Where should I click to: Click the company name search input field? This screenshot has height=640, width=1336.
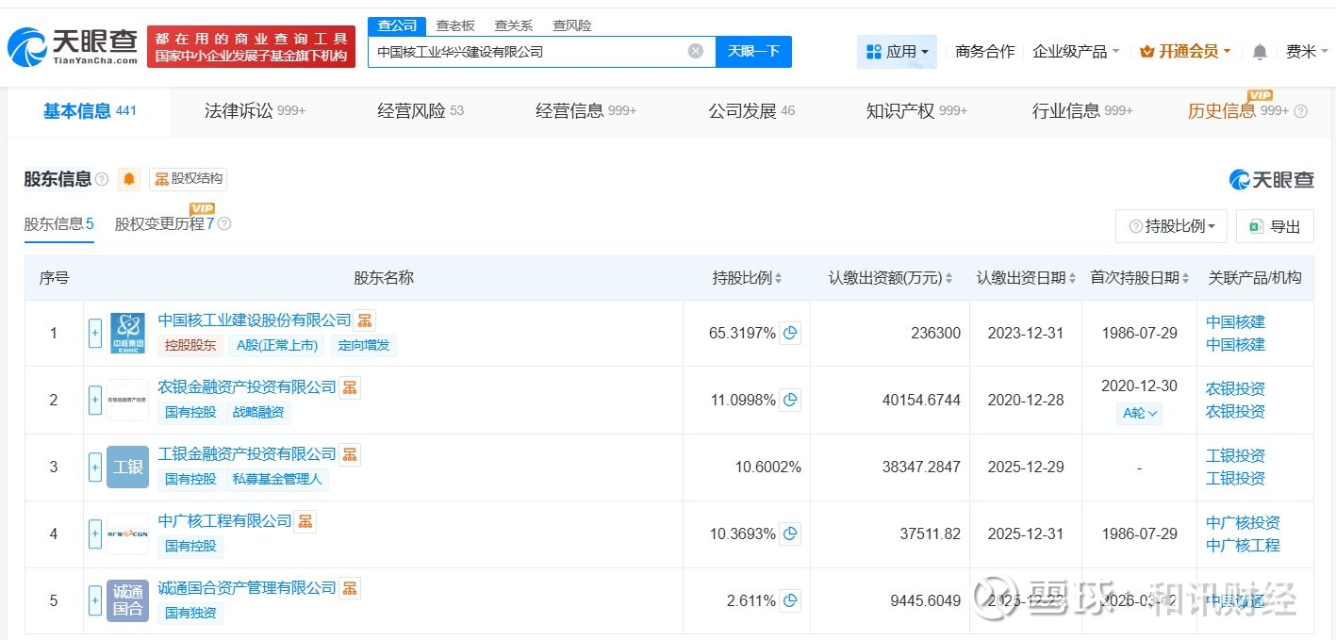click(528, 52)
